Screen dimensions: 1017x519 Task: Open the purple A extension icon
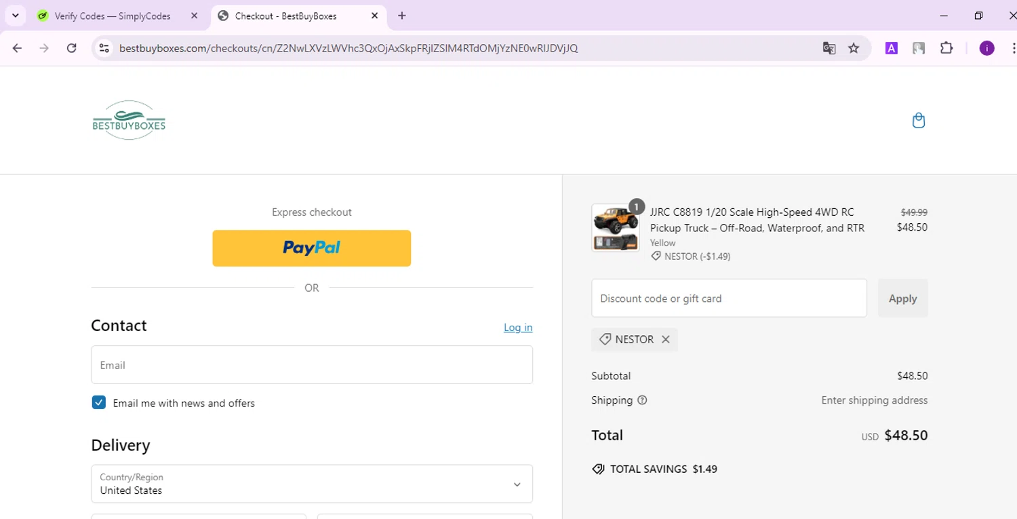[892, 48]
